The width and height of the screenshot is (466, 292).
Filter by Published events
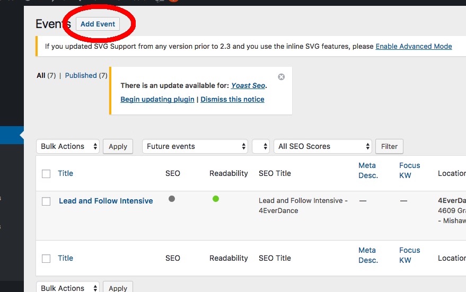point(81,75)
